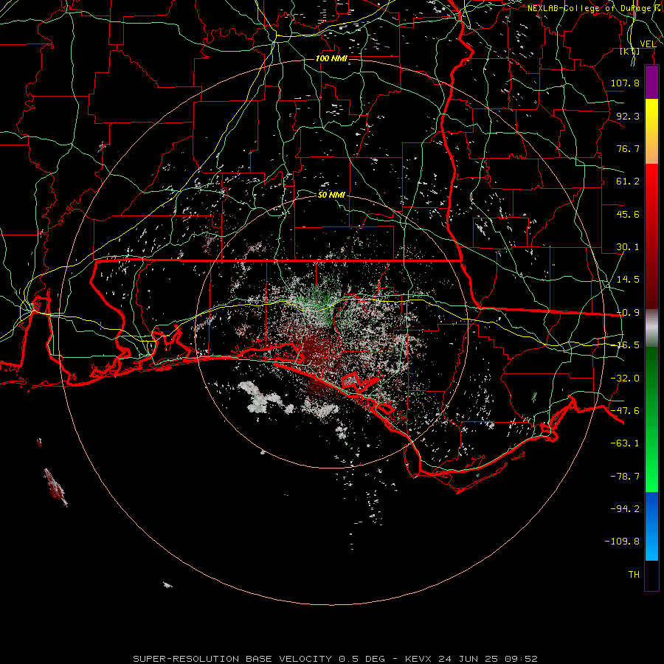Click the blue segment of the color bar
This screenshot has width=664, height=664.
[x=651, y=526]
